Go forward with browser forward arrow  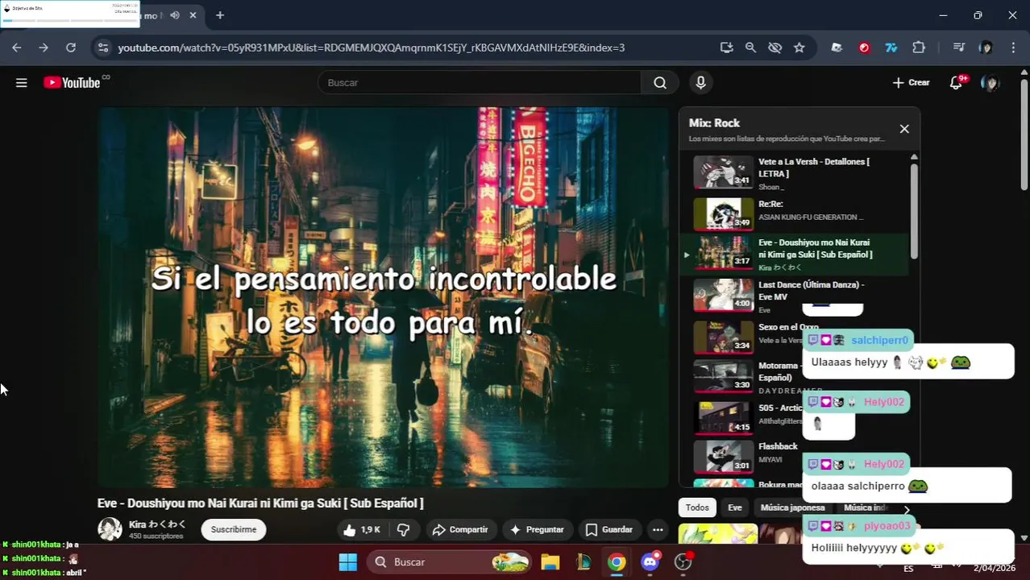coord(44,48)
